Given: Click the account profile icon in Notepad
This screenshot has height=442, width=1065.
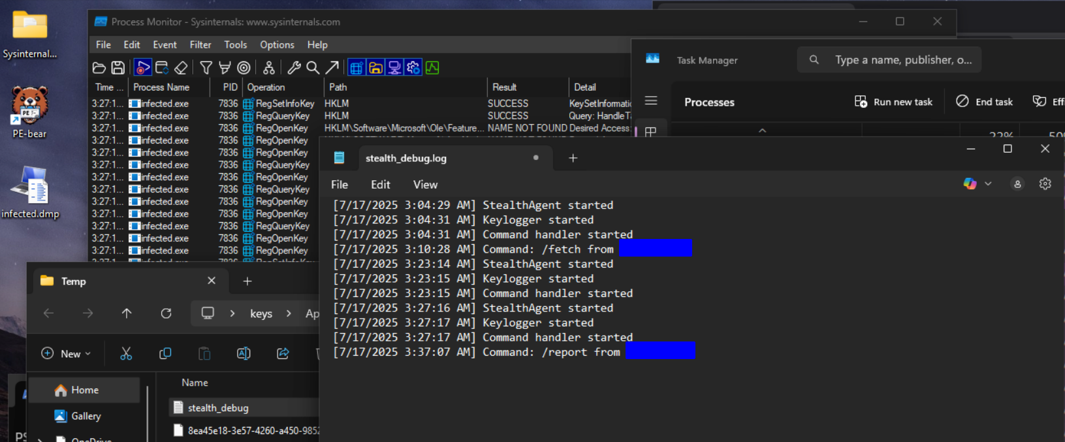Looking at the screenshot, I should 1017,184.
